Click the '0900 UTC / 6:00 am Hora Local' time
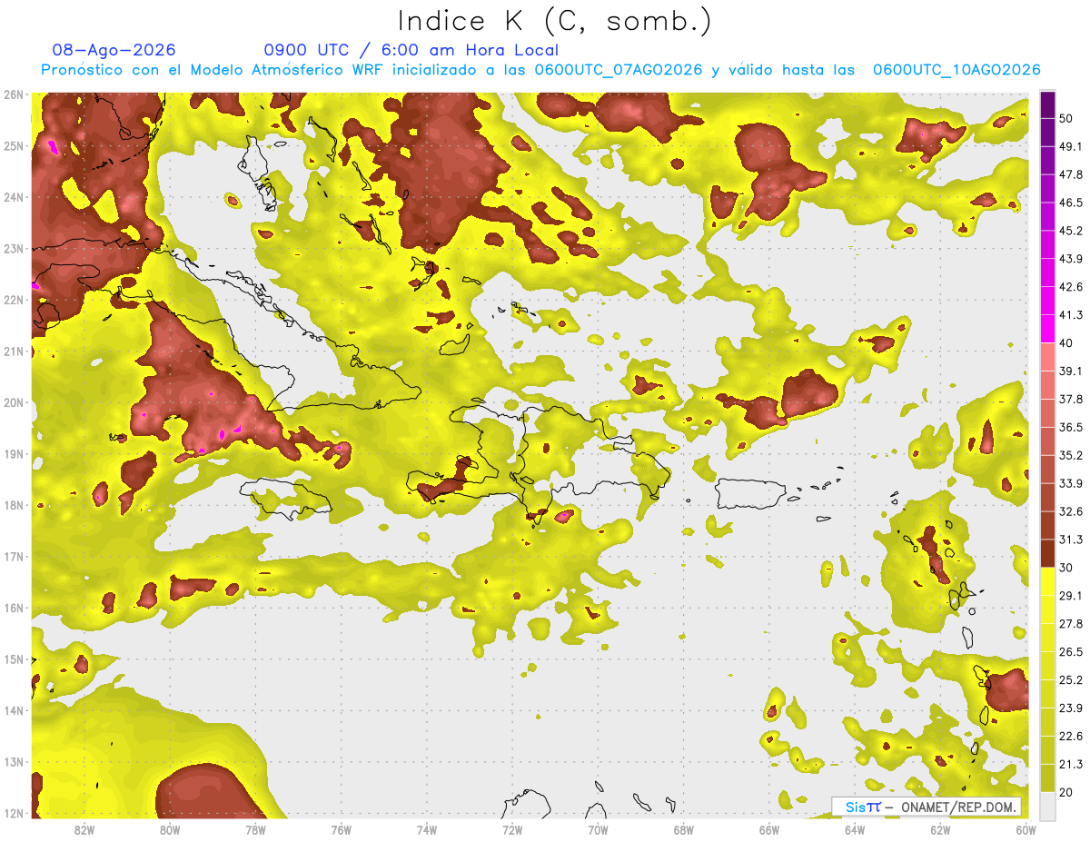This screenshot has width=1090, height=842. pyautogui.click(x=411, y=50)
